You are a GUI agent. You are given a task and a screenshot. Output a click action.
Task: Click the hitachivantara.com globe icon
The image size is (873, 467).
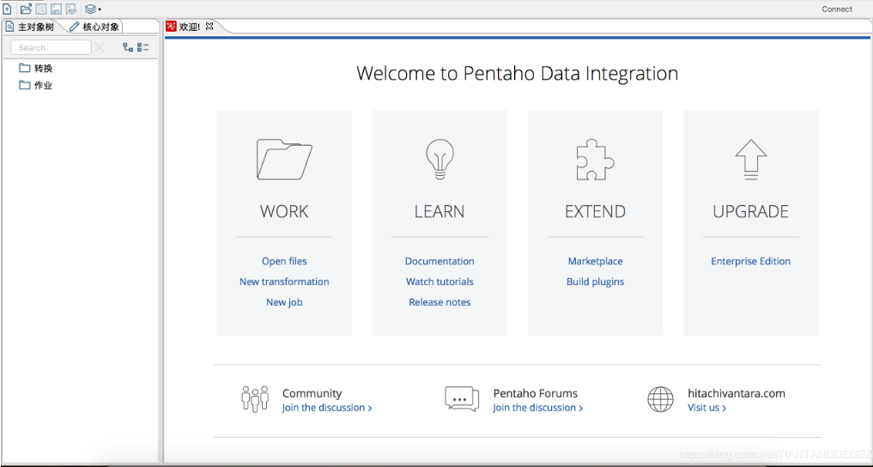[660, 399]
